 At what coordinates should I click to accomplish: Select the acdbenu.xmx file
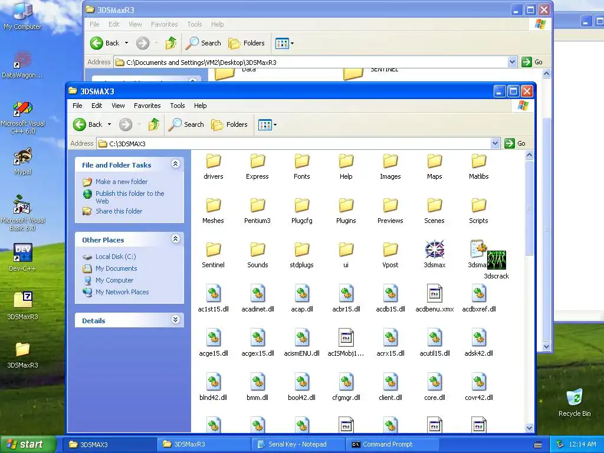(435, 299)
